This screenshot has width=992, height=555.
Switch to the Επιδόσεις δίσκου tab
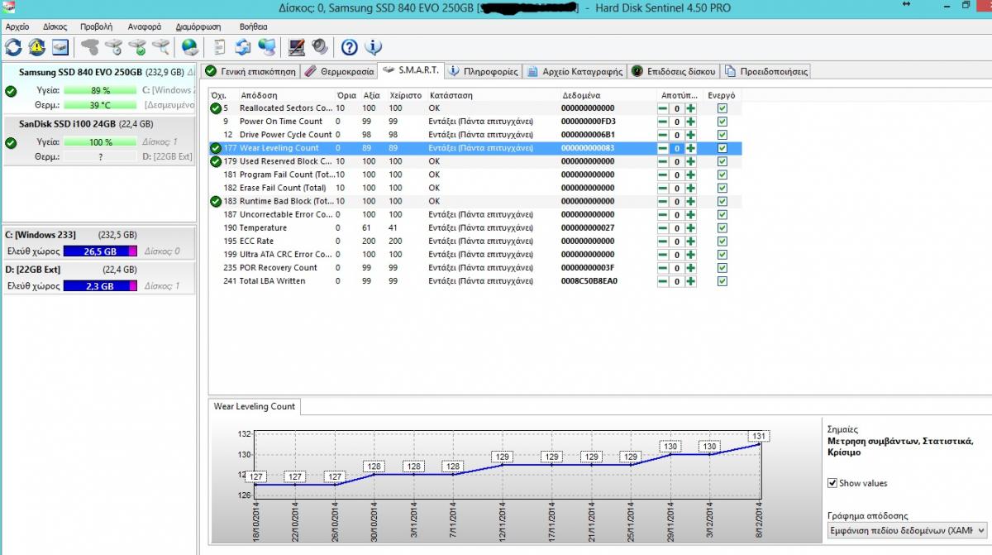point(674,72)
